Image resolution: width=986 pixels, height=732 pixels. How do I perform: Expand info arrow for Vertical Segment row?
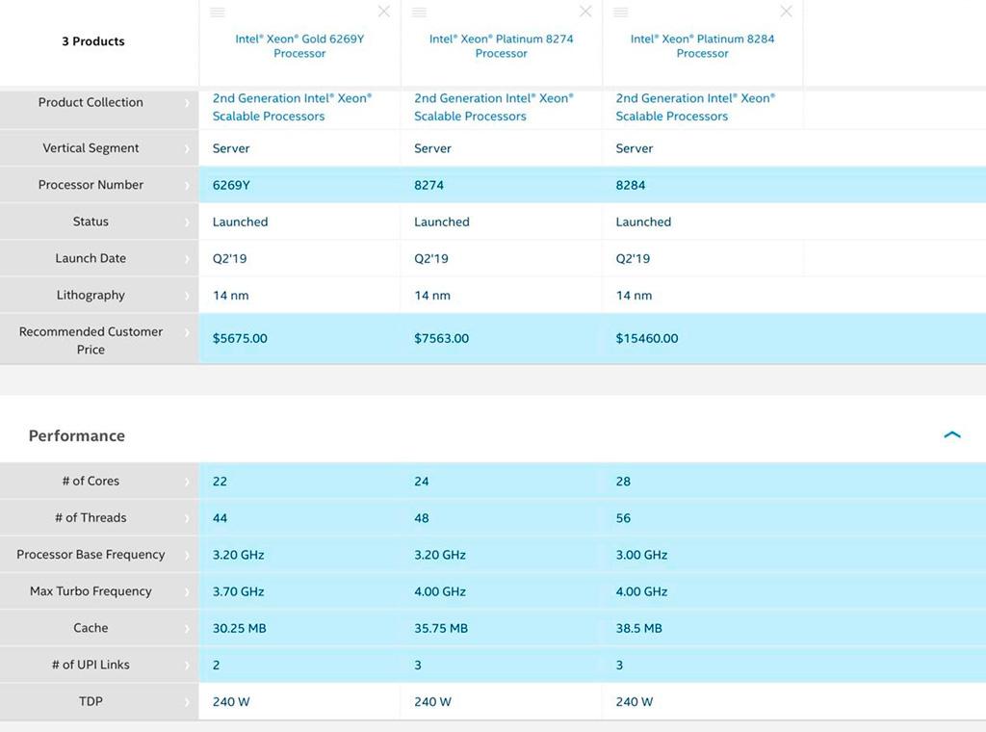coord(187,149)
